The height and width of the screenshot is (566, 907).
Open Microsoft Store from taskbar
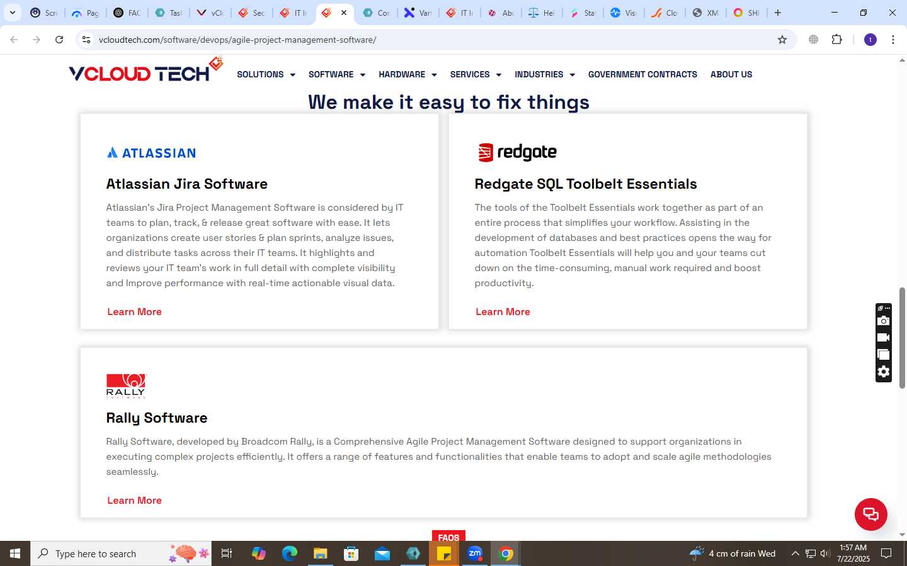point(351,553)
